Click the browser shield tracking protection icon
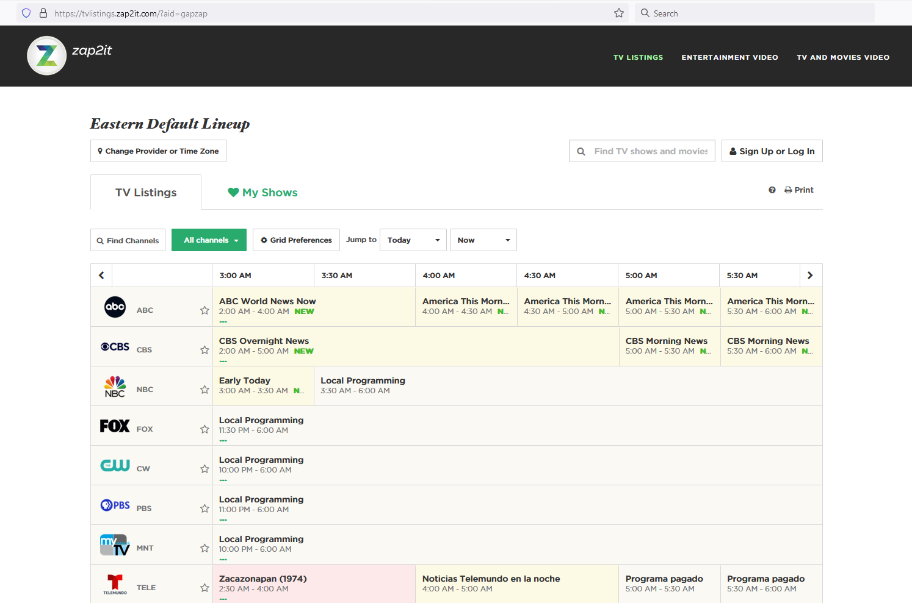912x603 pixels. [x=26, y=13]
